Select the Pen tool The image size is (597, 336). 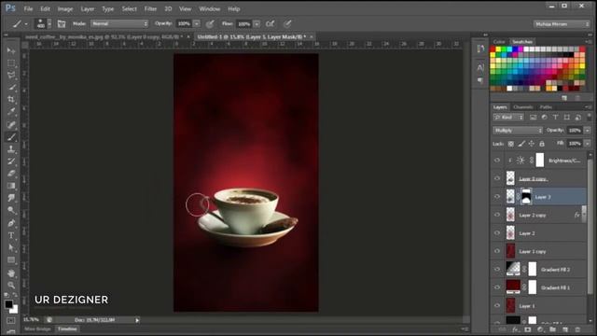pos(11,223)
